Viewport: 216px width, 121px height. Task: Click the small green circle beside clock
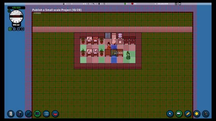(9, 11)
